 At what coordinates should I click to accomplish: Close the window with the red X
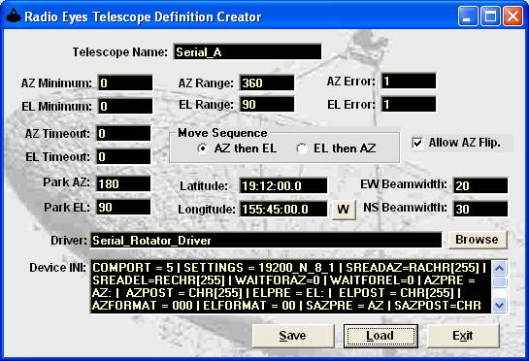512,16
